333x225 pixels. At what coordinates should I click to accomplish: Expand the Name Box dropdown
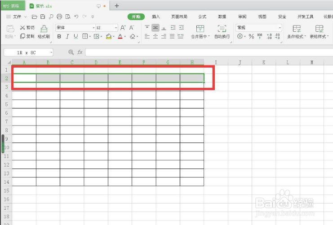51,52
